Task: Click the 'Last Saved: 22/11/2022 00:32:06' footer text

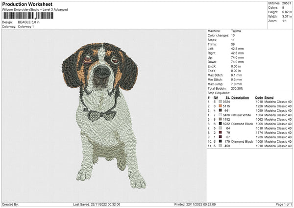Action: click(x=97, y=204)
